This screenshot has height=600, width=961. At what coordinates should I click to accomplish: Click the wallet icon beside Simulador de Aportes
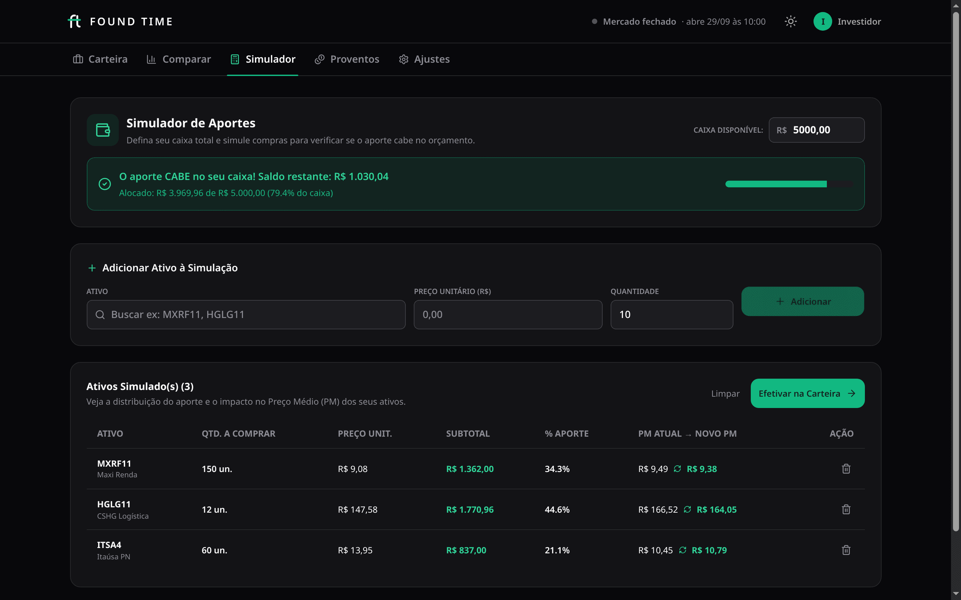click(103, 130)
